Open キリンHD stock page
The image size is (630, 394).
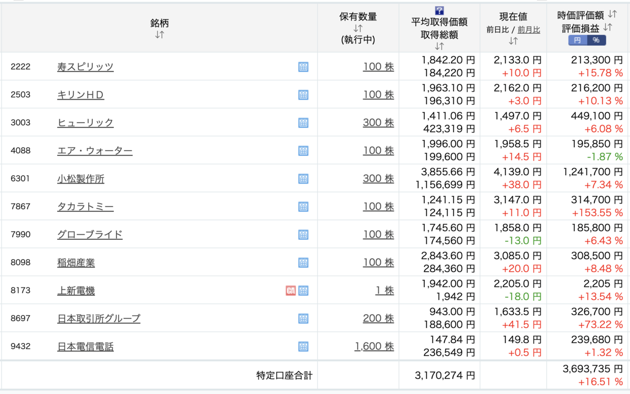pos(81,94)
